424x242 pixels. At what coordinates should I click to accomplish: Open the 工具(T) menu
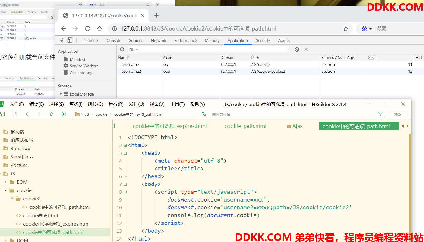[x=177, y=104]
